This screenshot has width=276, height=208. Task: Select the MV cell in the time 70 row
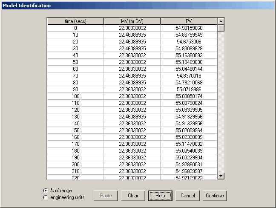(132, 76)
